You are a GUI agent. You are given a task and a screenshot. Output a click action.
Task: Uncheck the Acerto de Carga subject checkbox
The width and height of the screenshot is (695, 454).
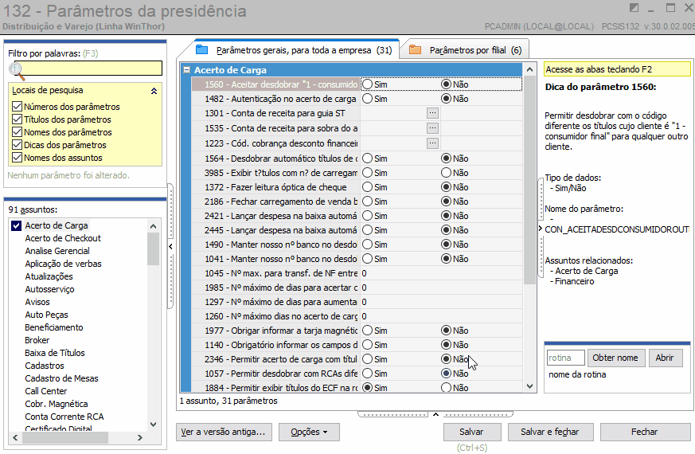[x=17, y=225]
